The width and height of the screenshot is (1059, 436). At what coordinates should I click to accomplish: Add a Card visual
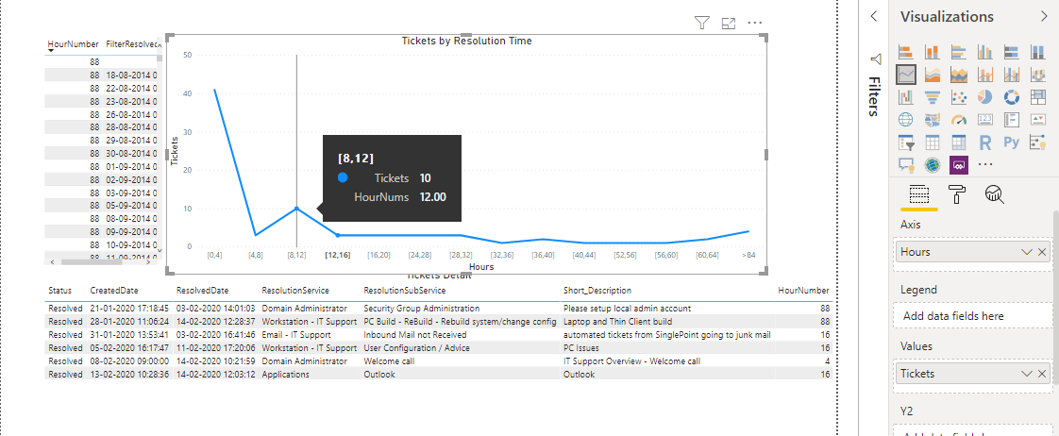click(x=984, y=120)
